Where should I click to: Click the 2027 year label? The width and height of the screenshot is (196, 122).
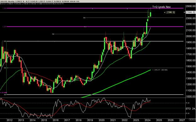click(182, 120)
